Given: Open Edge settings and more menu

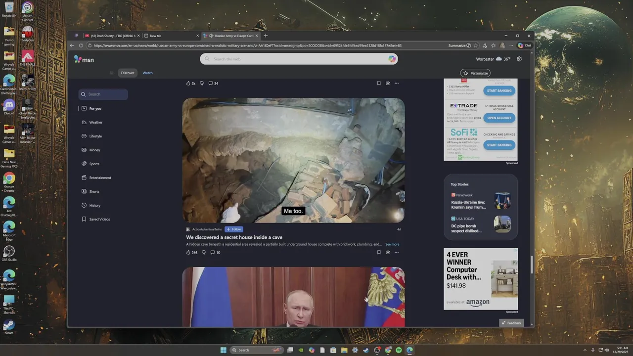Looking at the screenshot, I should [511, 45].
